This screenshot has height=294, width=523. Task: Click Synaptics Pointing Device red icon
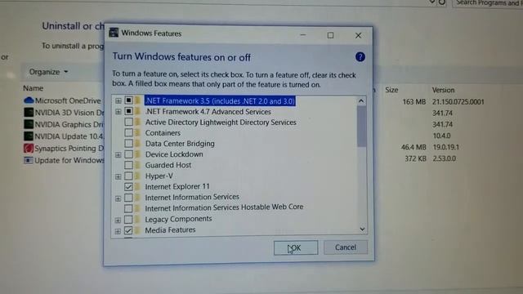click(29, 148)
